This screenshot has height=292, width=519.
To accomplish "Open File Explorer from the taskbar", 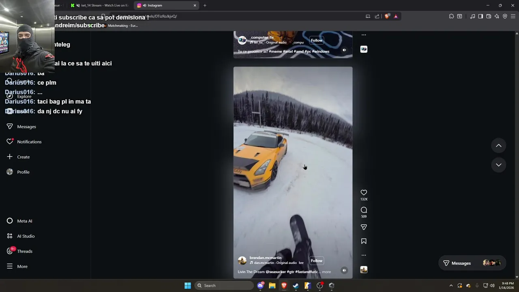I will 272,286.
